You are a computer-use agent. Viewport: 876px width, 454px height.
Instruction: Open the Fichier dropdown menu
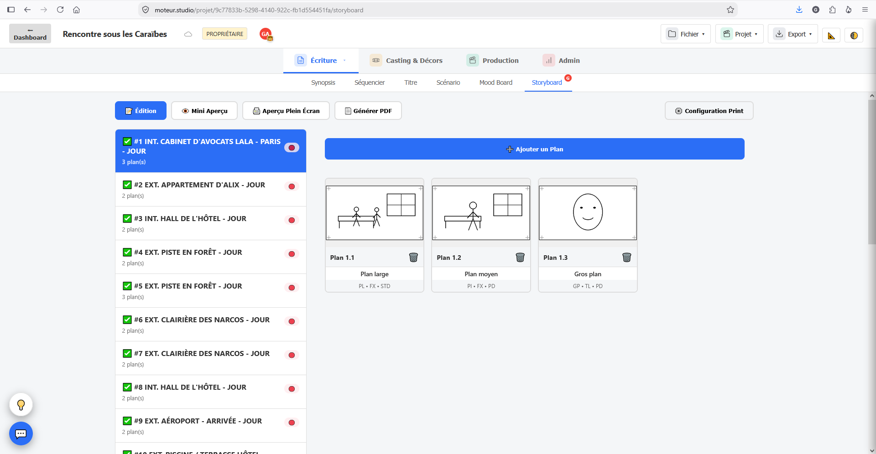686,34
